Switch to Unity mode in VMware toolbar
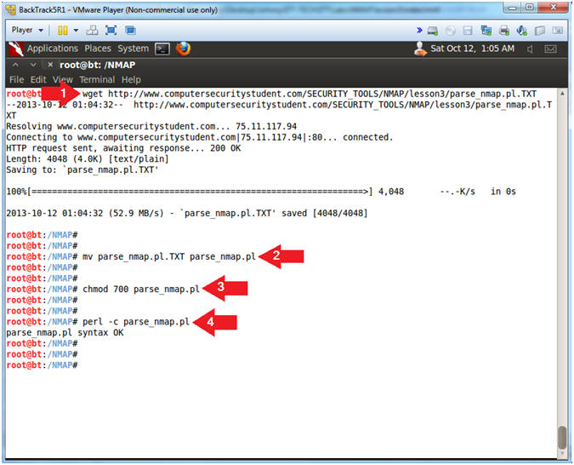 pyautogui.click(x=130, y=31)
